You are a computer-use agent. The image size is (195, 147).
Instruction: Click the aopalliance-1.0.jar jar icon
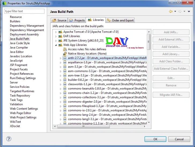pyautogui.click(x=65, y=62)
